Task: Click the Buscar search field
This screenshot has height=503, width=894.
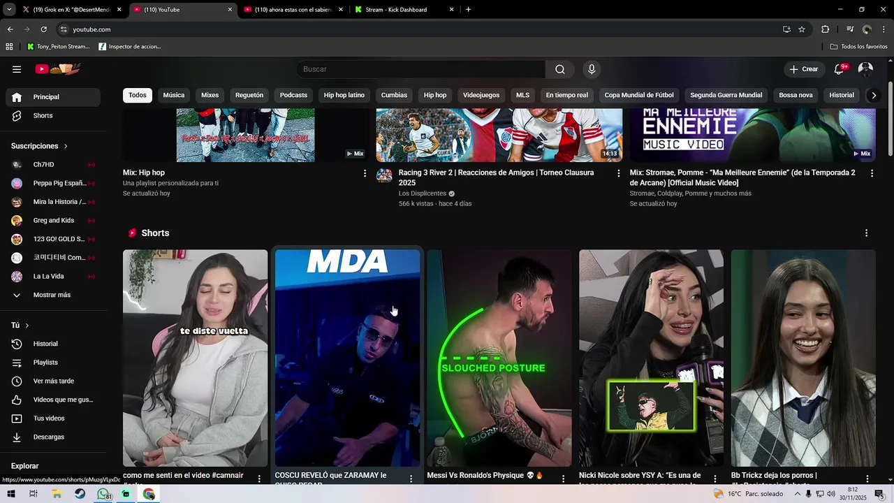Action: tap(421, 69)
